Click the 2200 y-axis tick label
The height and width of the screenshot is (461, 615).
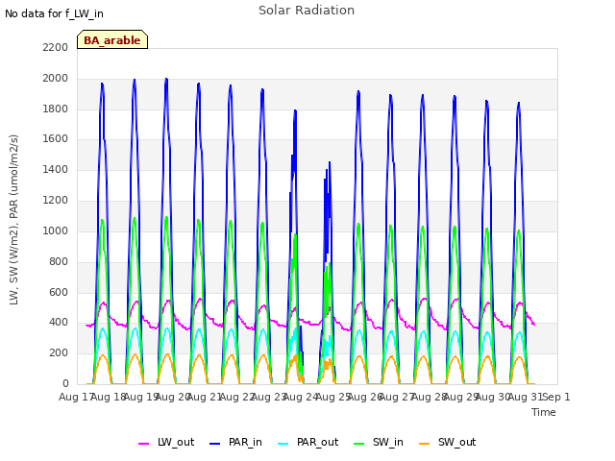tap(56, 47)
